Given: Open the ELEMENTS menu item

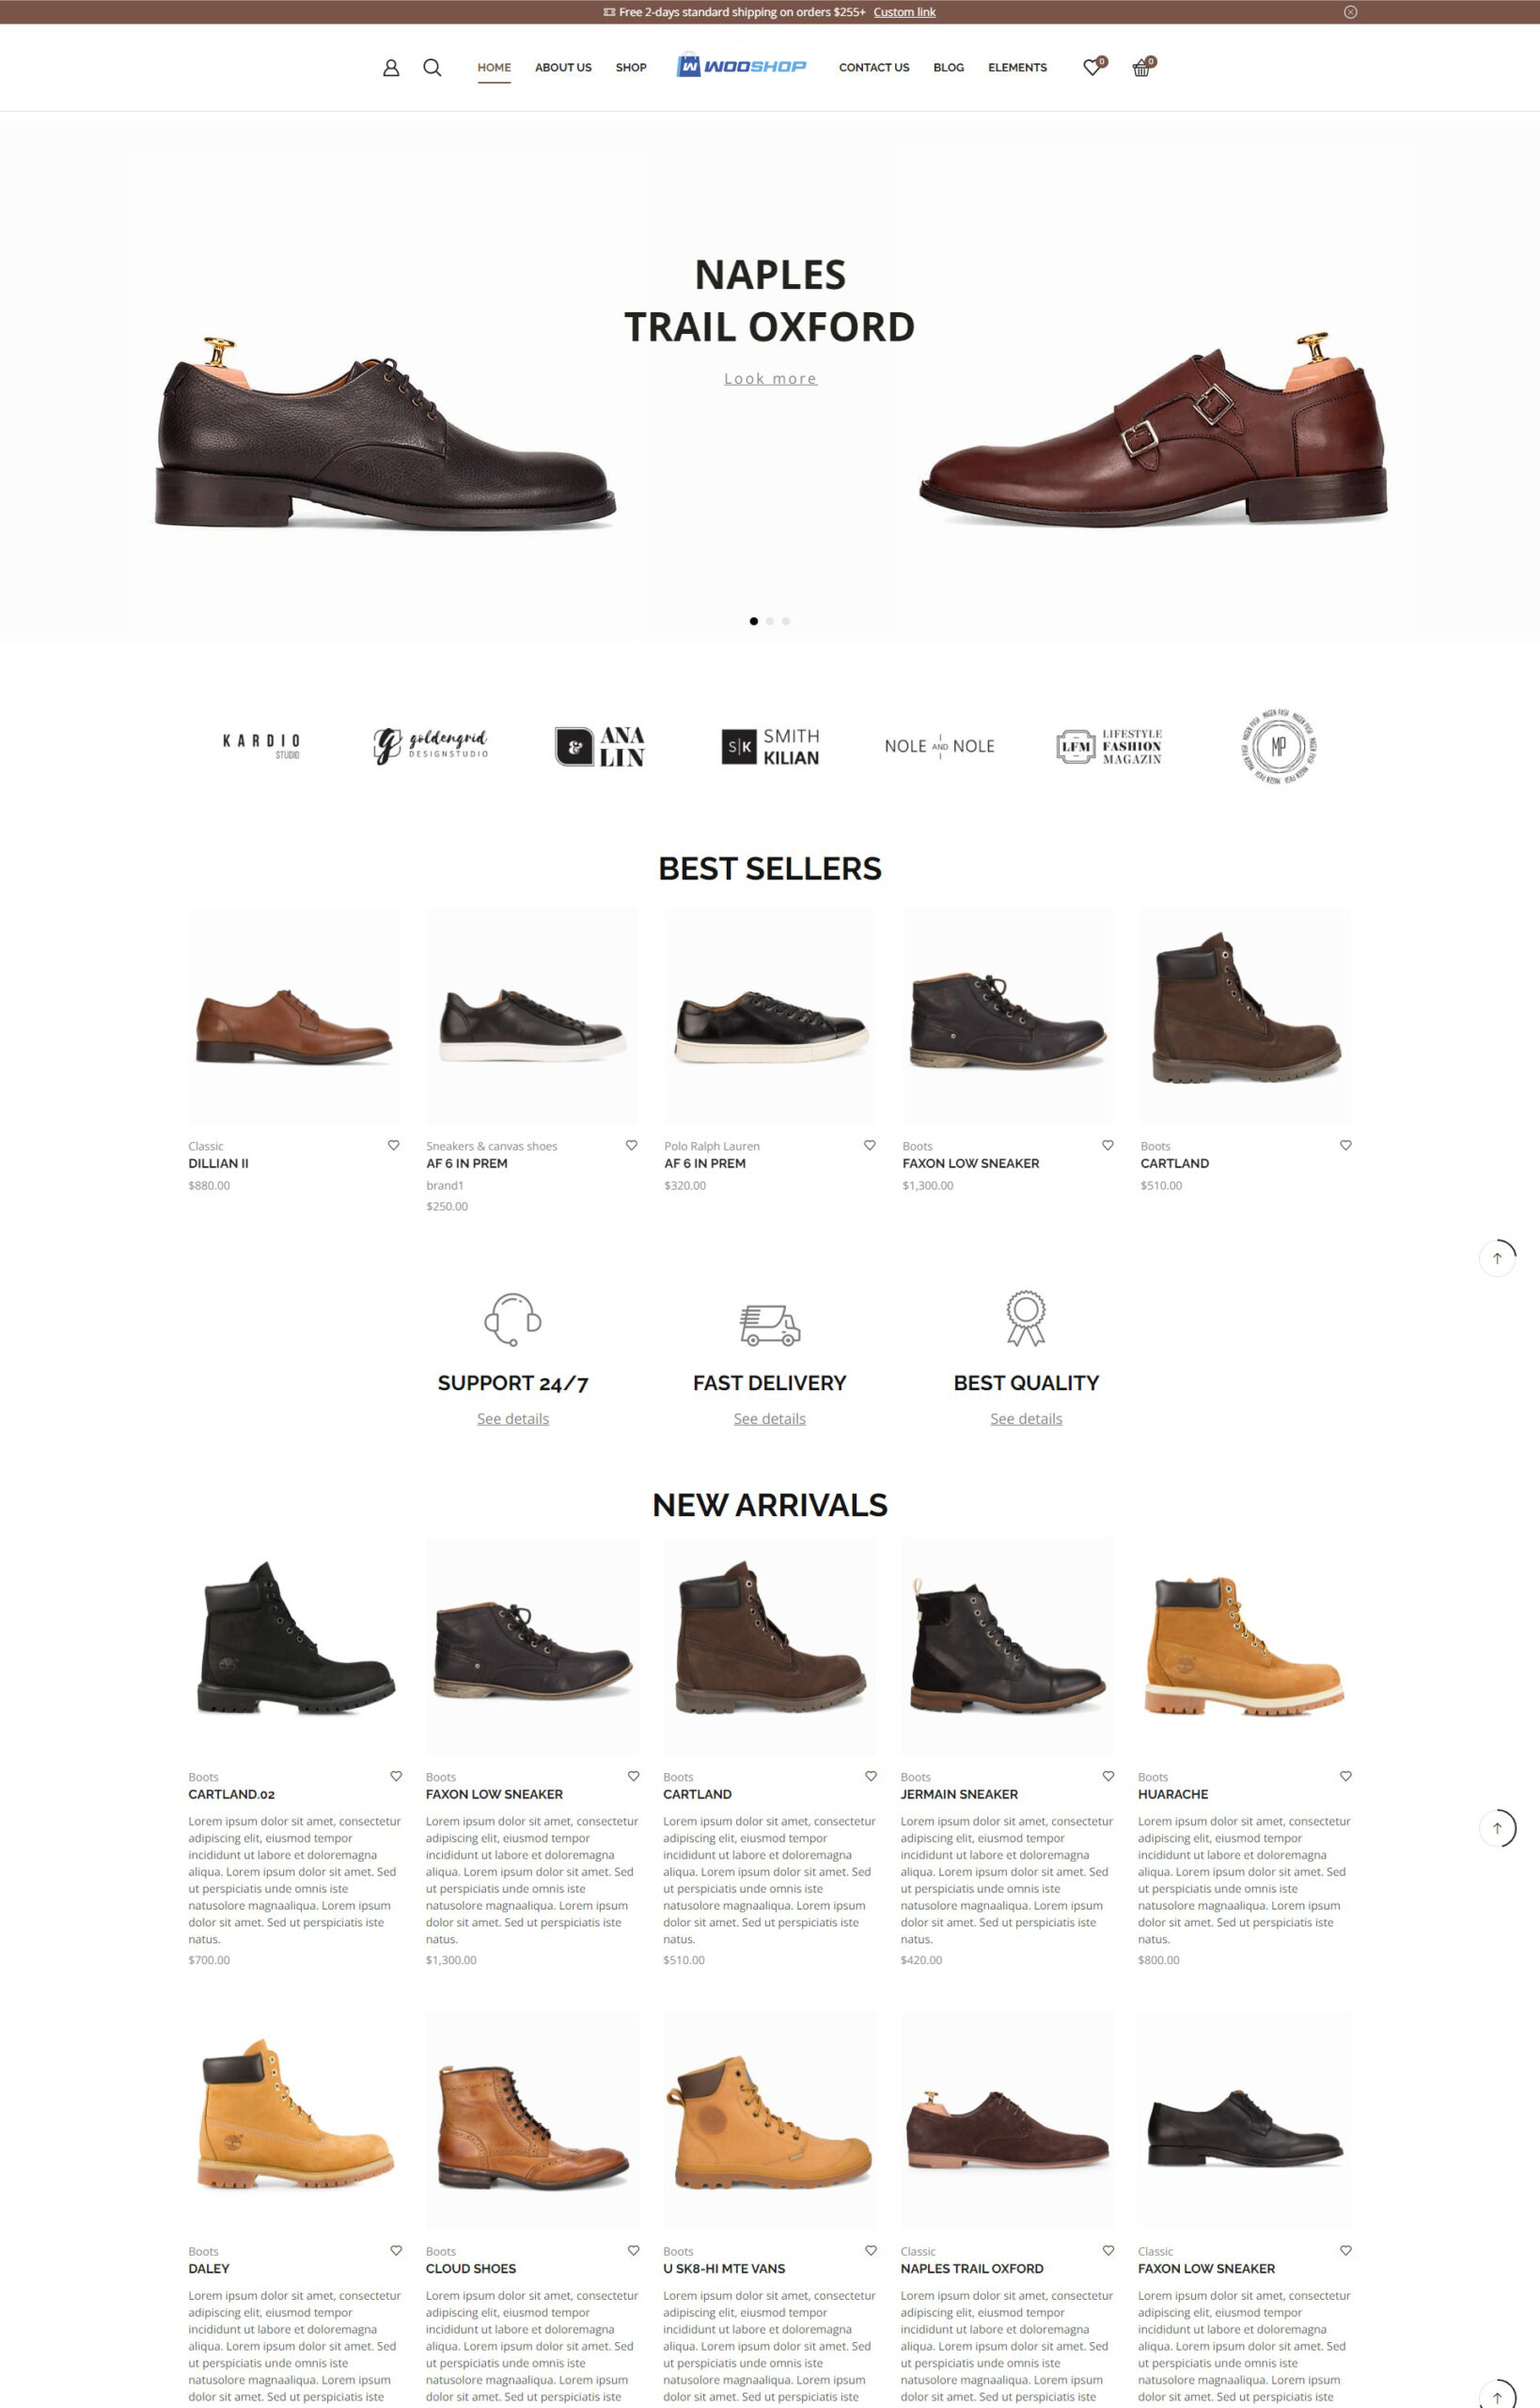Looking at the screenshot, I should tap(1017, 68).
